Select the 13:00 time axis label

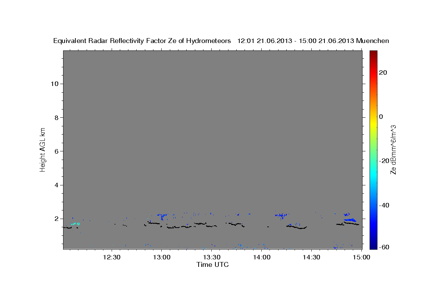click(162, 258)
